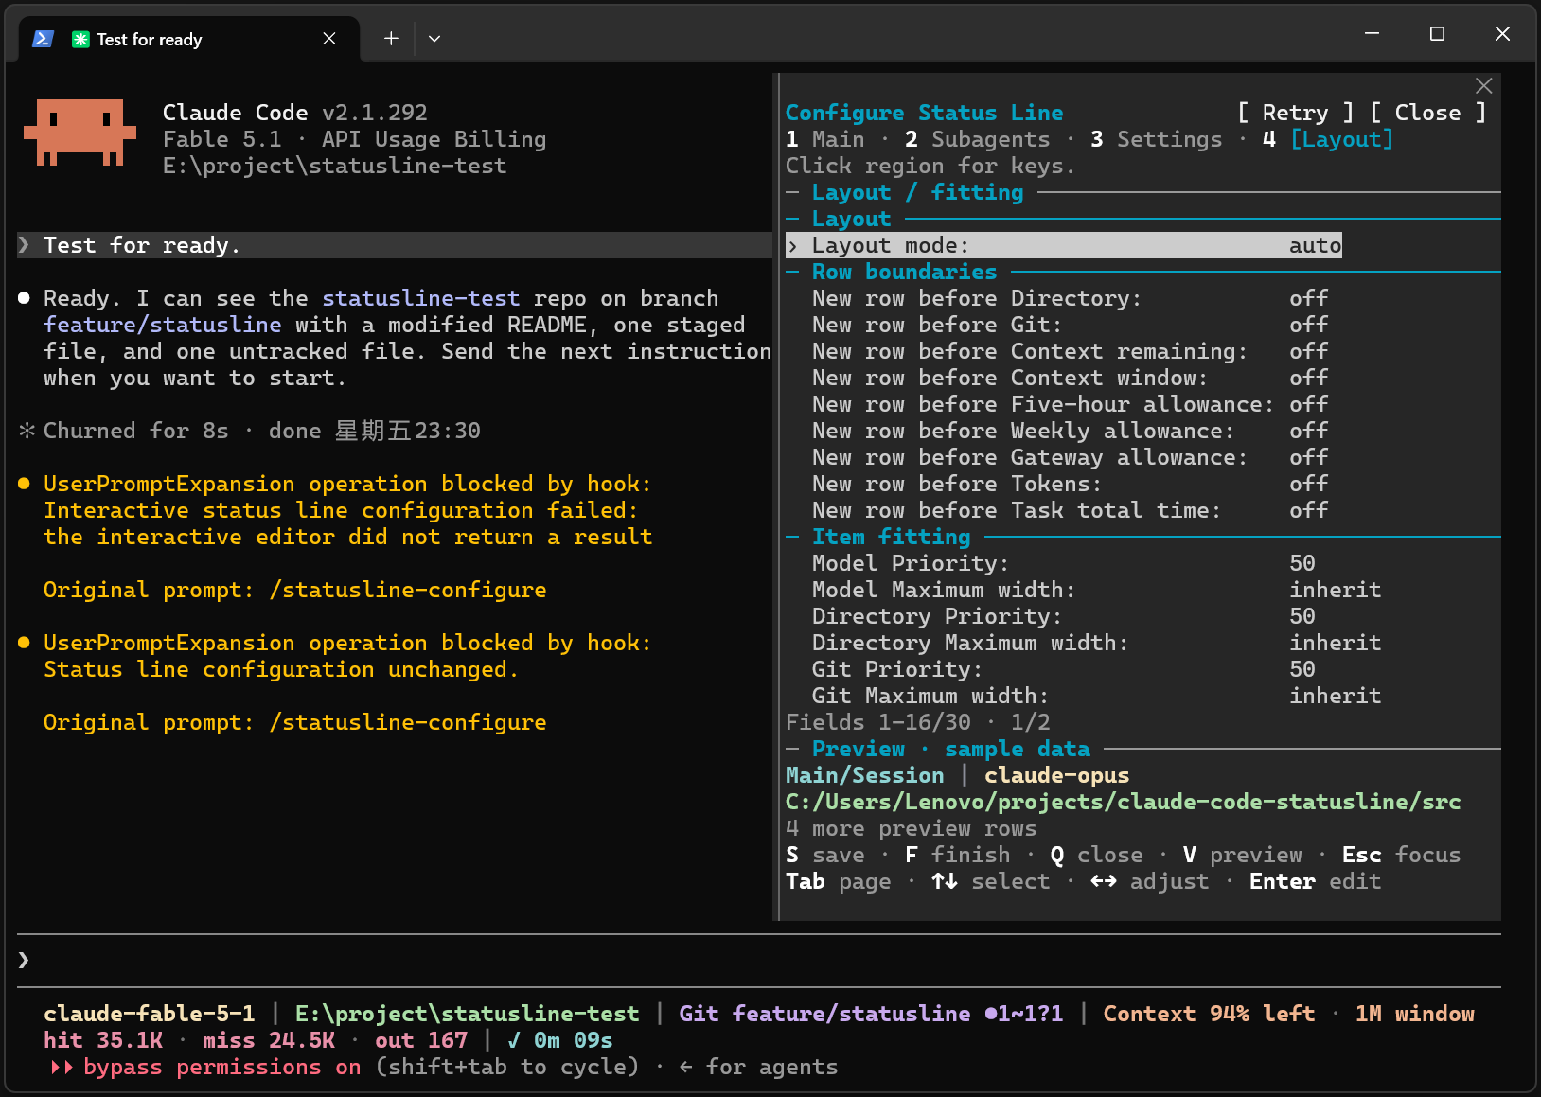Click the 'S save' shortcut hint
The height and width of the screenshot is (1097, 1541).
pos(825,855)
